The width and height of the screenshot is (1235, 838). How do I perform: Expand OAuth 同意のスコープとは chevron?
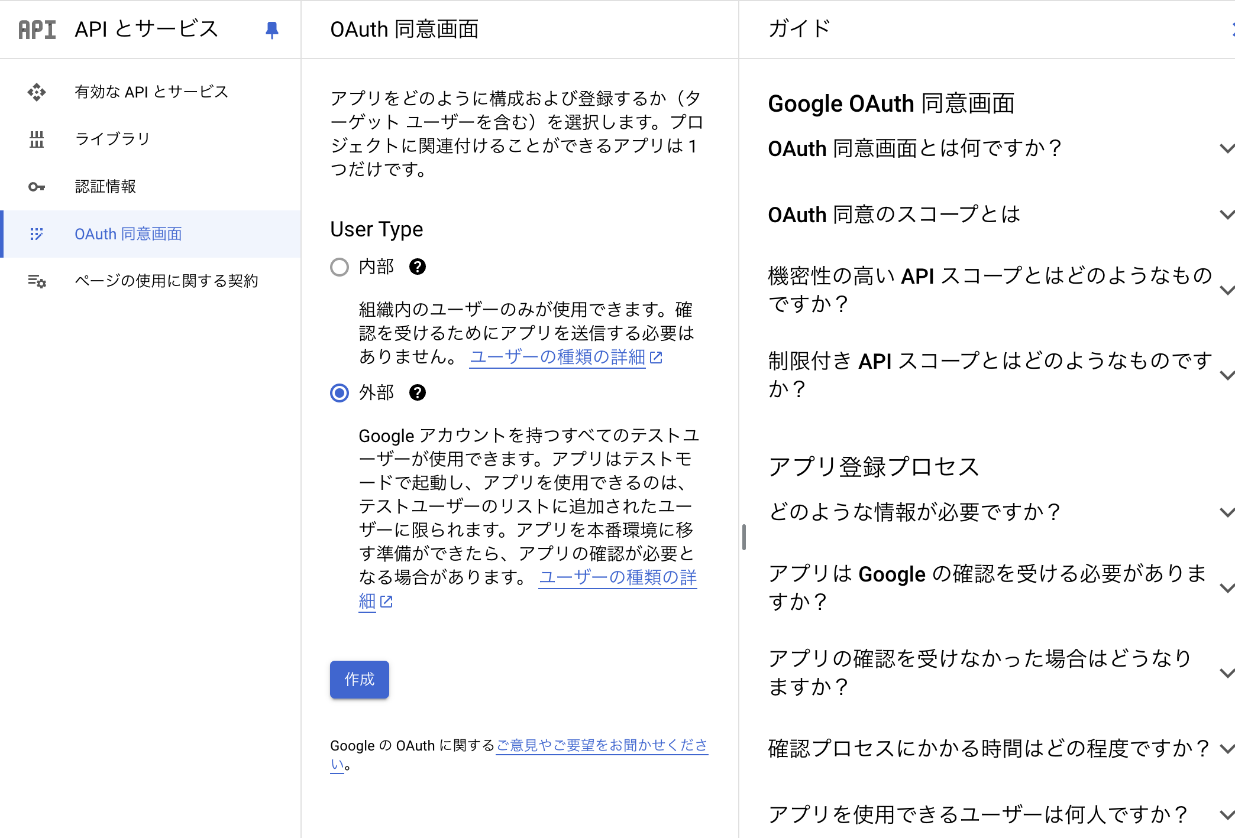(x=1227, y=215)
